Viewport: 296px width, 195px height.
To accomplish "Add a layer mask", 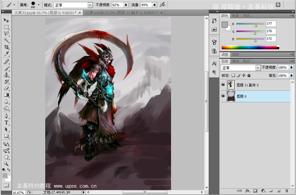I will click(x=255, y=190).
